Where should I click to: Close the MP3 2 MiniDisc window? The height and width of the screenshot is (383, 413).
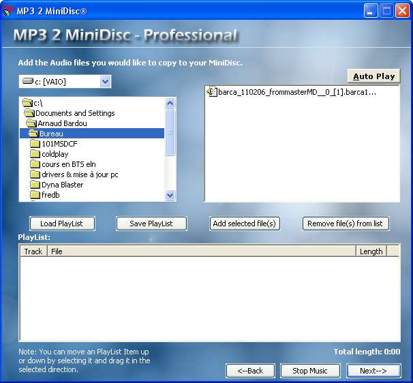(x=402, y=11)
